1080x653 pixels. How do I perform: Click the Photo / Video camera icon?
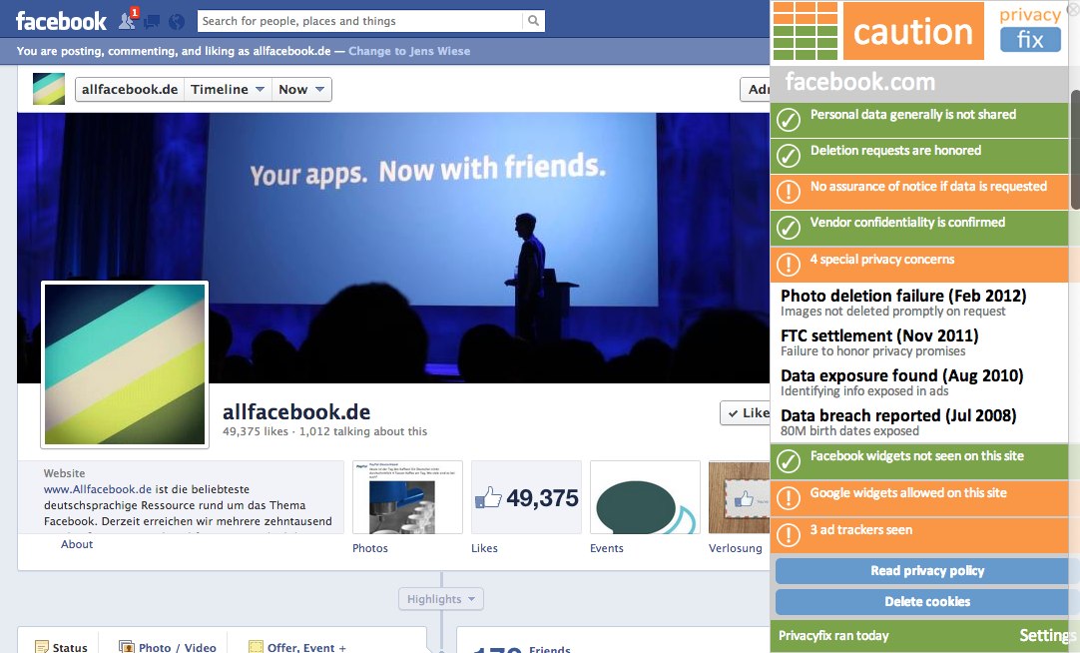click(126, 647)
